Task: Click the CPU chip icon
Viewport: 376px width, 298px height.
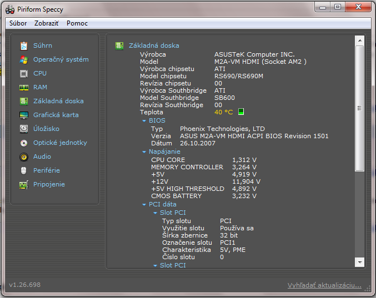Action: (24, 74)
